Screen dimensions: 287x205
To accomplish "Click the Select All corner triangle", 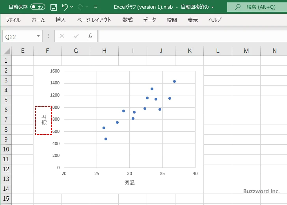I will click(x=7, y=51).
